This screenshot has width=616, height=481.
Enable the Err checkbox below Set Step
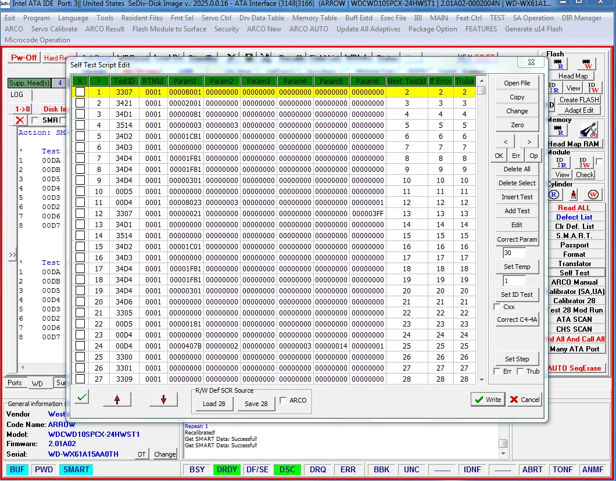point(497,371)
